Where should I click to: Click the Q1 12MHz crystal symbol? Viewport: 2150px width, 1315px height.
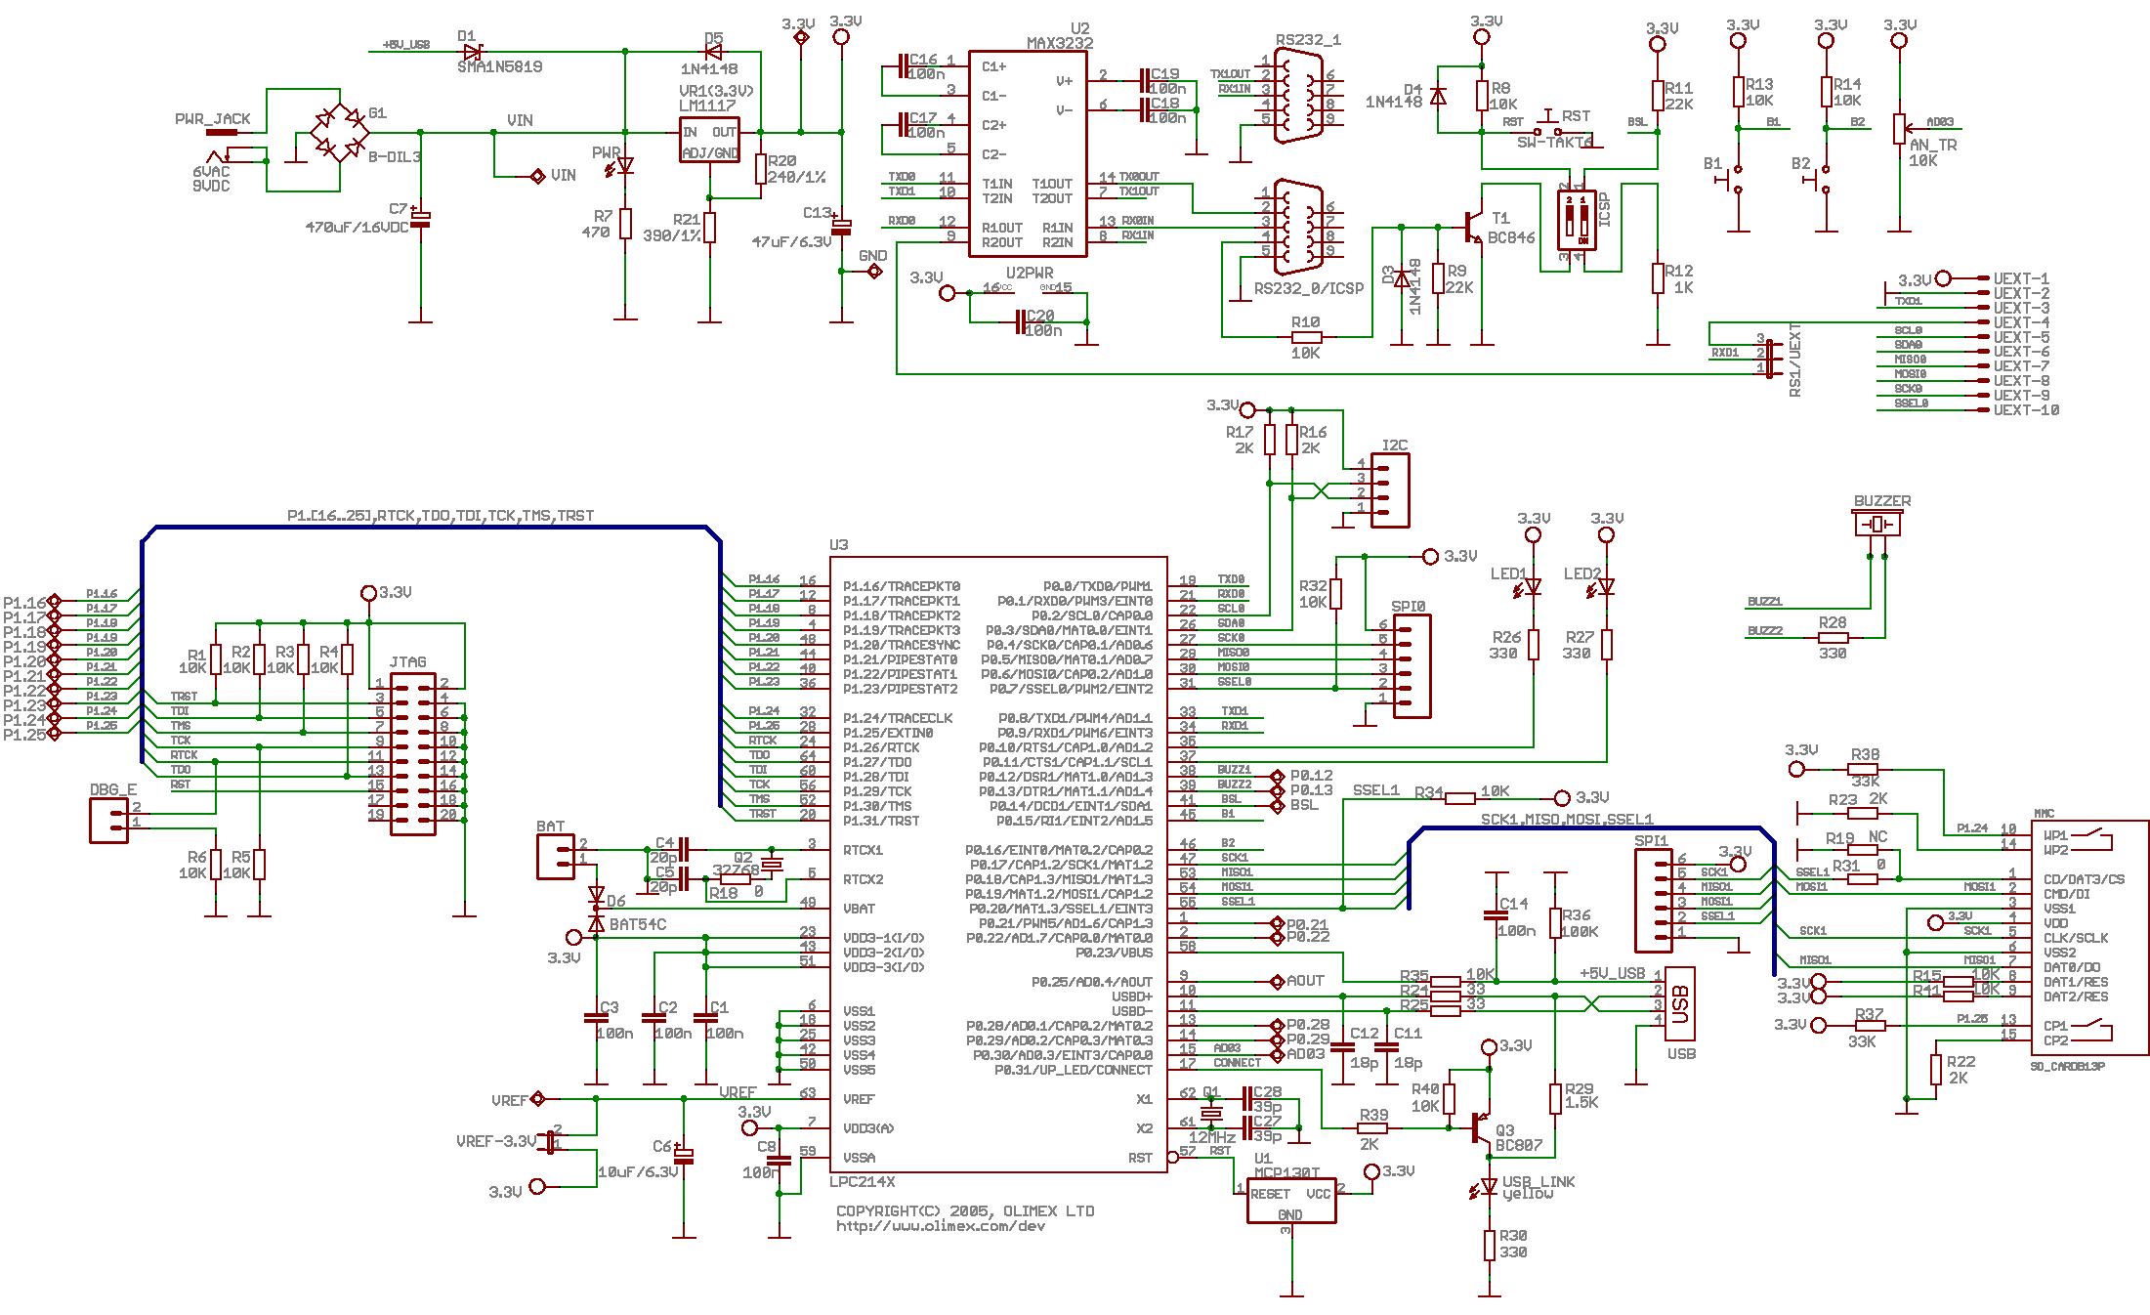[x=1211, y=1113]
